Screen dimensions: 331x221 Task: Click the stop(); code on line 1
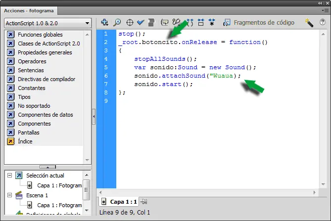132,34
